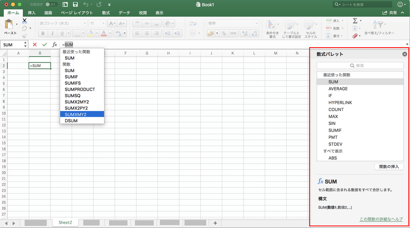The width and height of the screenshot is (410, 228).
Task: Confirm formula with green checkmark
Action: coord(44,45)
